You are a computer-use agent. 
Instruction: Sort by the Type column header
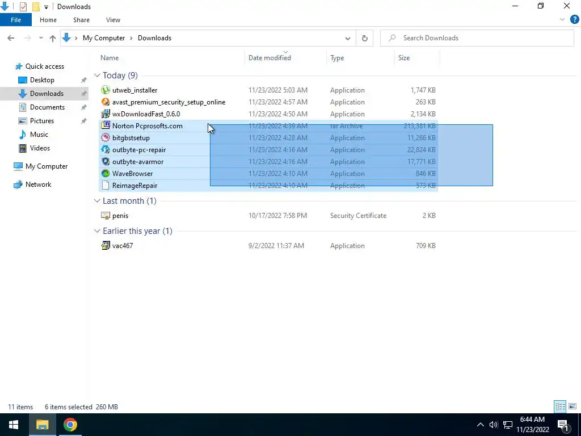pyautogui.click(x=337, y=58)
